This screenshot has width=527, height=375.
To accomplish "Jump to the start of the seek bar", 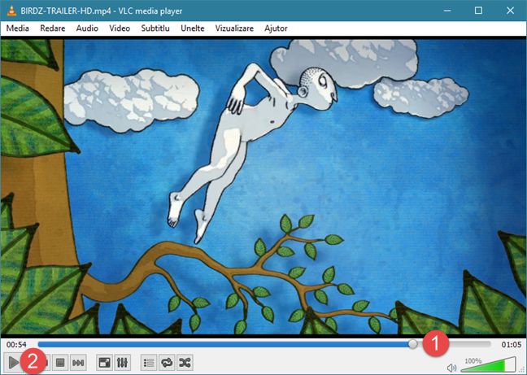I will click(39, 344).
